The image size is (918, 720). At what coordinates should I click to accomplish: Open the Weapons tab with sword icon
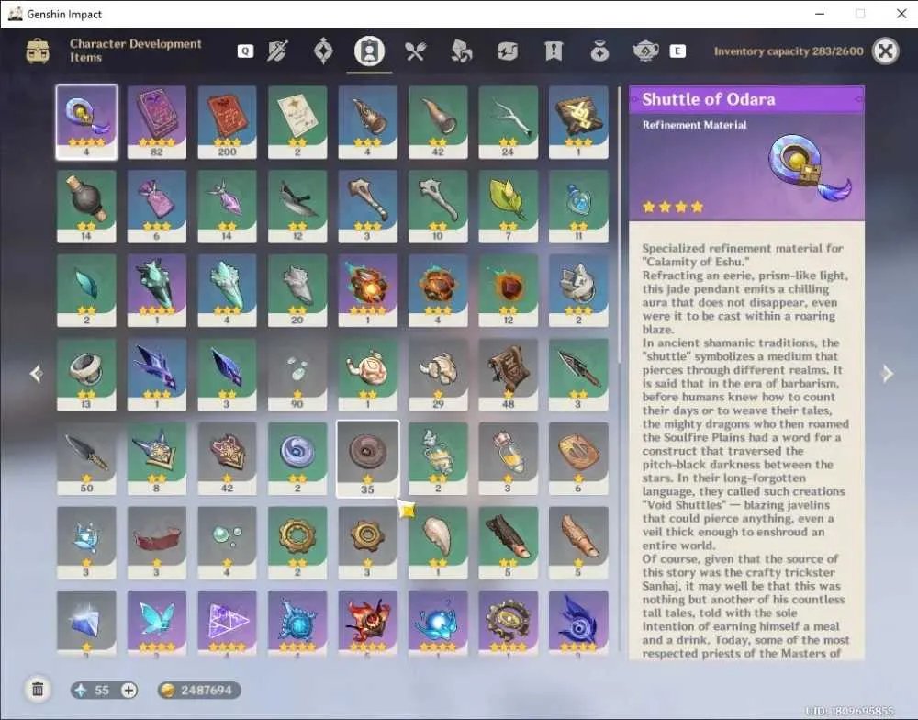tap(277, 51)
